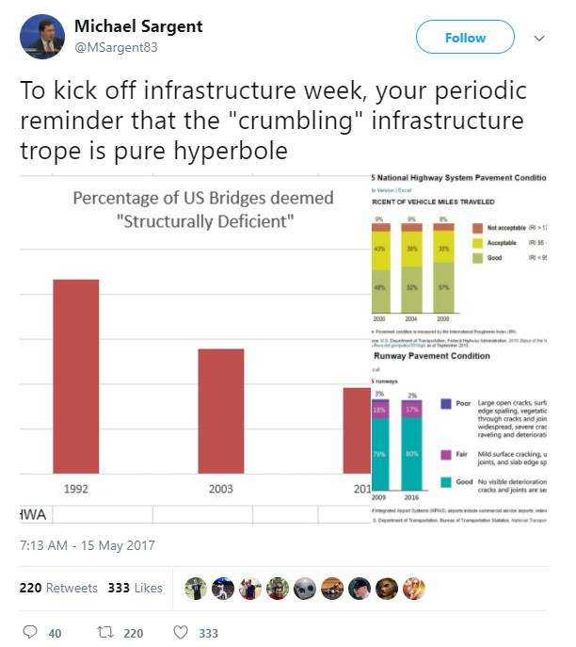576x647 pixels.
Task: Click the last liker avatar in row
Action: (413, 588)
